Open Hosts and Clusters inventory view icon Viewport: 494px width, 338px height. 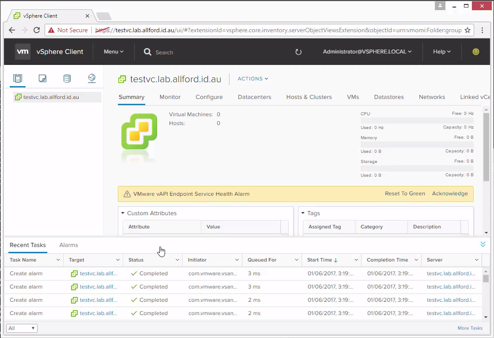click(x=18, y=78)
